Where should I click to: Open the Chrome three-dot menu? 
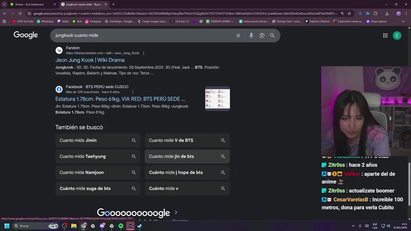tap(406, 13)
